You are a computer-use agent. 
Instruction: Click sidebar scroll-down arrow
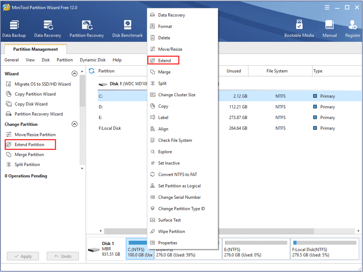pyautogui.click(x=82, y=168)
